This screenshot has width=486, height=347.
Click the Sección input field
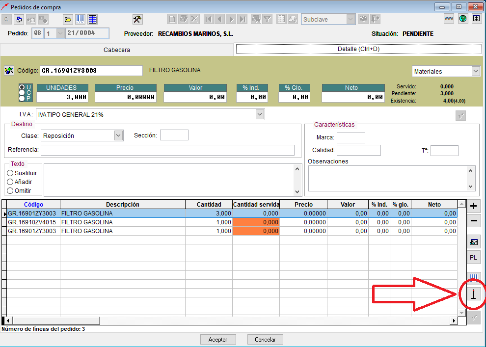pyautogui.click(x=174, y=135)
